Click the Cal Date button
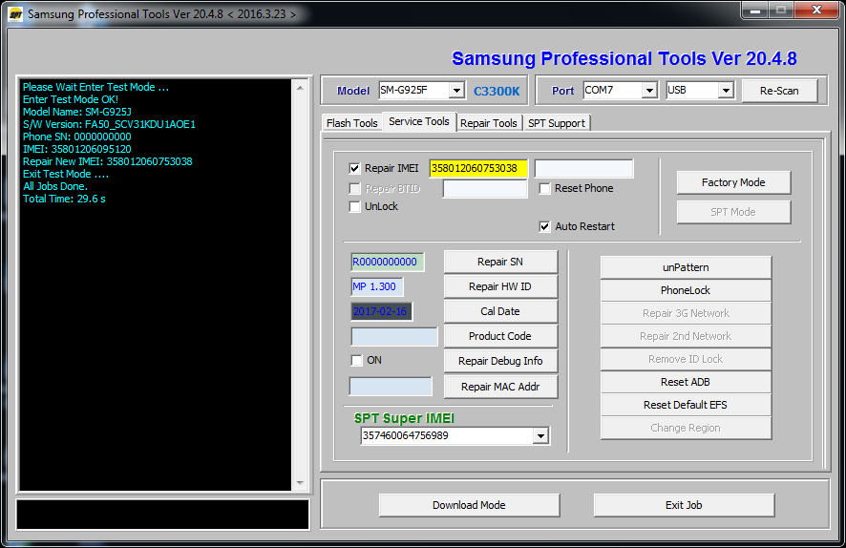 coord(500,312)
